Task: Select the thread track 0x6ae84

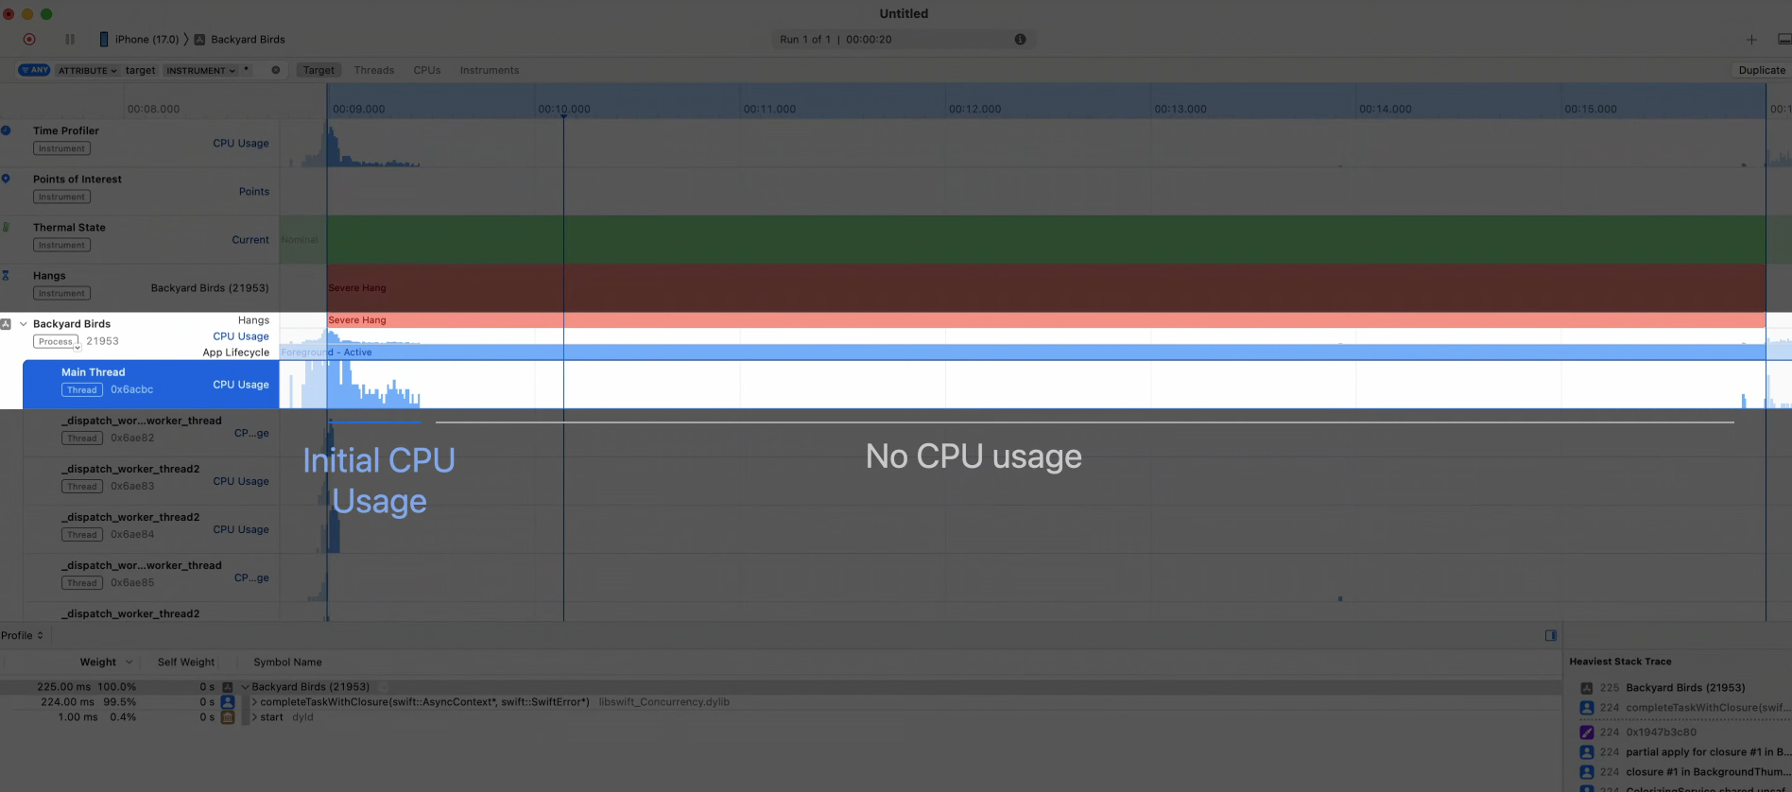Action: [x=151, y=529]
